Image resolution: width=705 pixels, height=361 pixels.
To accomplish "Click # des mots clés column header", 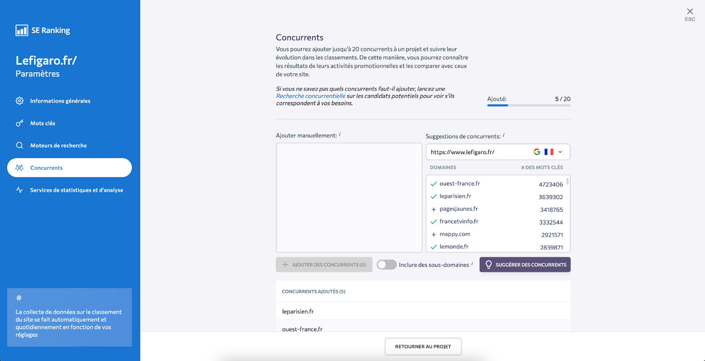I will click(542, 168).
